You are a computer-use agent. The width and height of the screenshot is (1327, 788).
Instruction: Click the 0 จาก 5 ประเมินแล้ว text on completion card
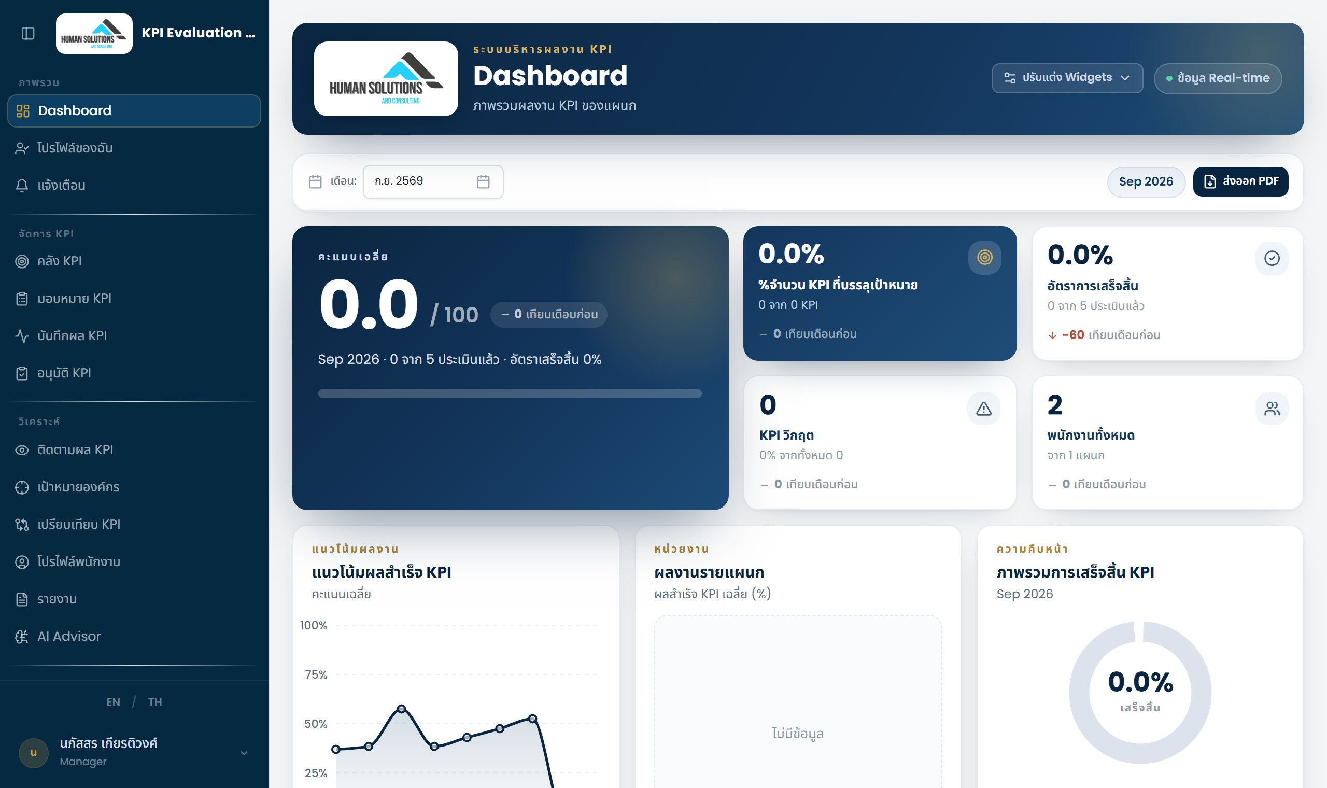[x=1096, y=306]
